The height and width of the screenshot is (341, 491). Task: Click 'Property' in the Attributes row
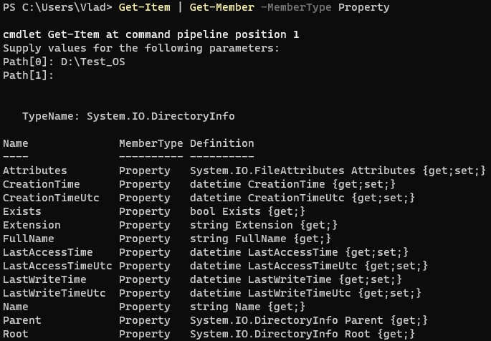coord(144,171)
